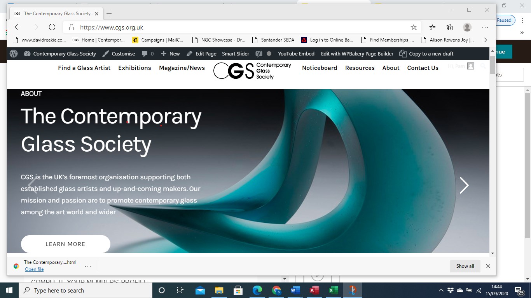Open YouTube Embed admin item
The image size is (531, 298).
296,54
